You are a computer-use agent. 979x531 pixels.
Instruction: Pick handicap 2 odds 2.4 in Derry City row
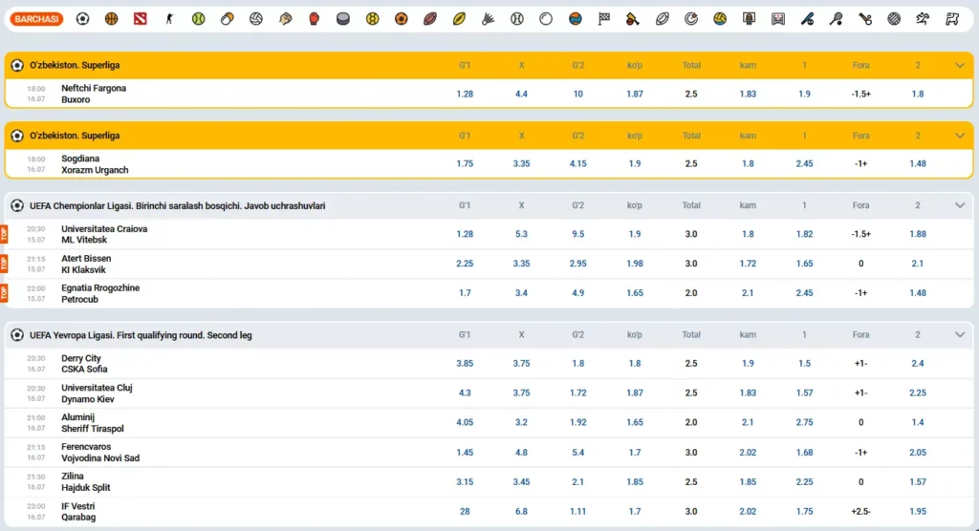(918, 363)
